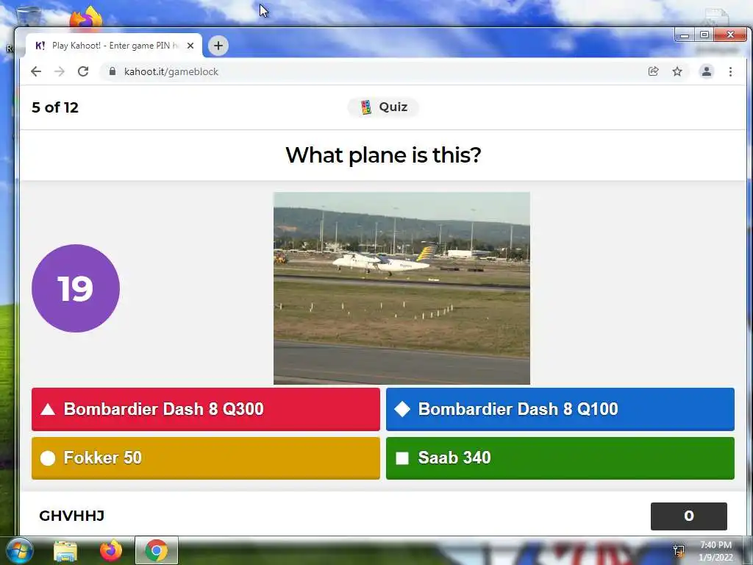
Task: Open File Explorer from taskbar
Action: pos(65,551)
